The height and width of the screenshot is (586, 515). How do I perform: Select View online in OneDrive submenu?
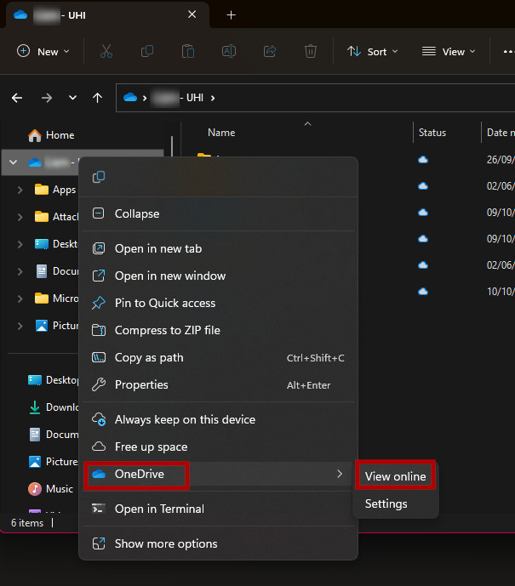(x=395, y=476)
